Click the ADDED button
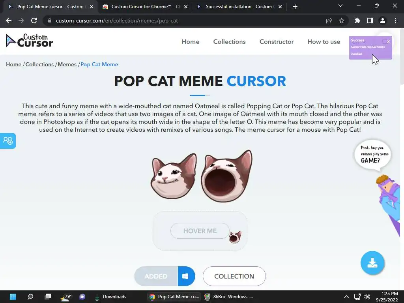 156,276
